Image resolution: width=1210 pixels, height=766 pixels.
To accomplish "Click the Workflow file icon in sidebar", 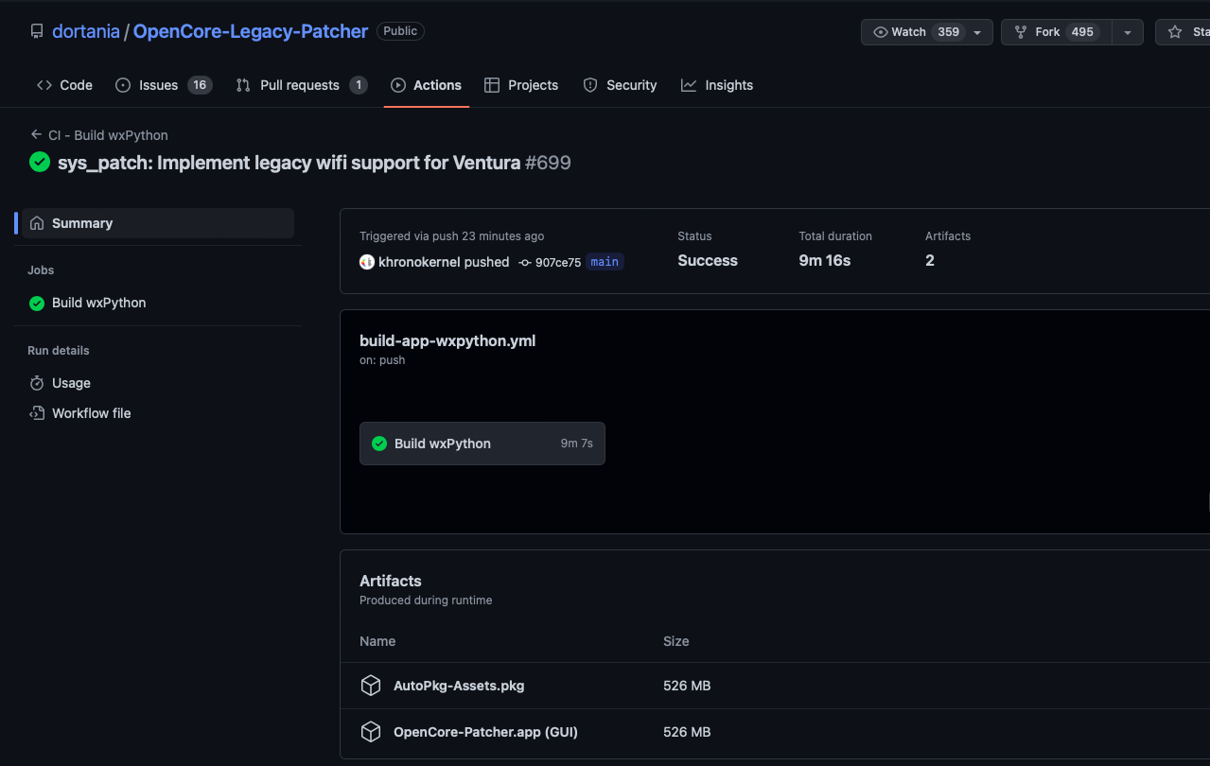I will (37, 413).
